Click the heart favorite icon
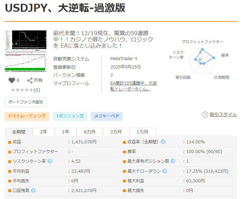 pyautogui.click(x=12, y=80)
